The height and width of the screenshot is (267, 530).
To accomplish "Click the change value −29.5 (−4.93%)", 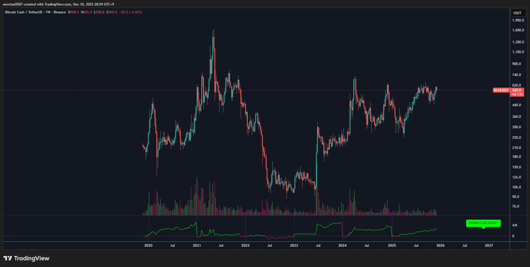I will (131, 12).
